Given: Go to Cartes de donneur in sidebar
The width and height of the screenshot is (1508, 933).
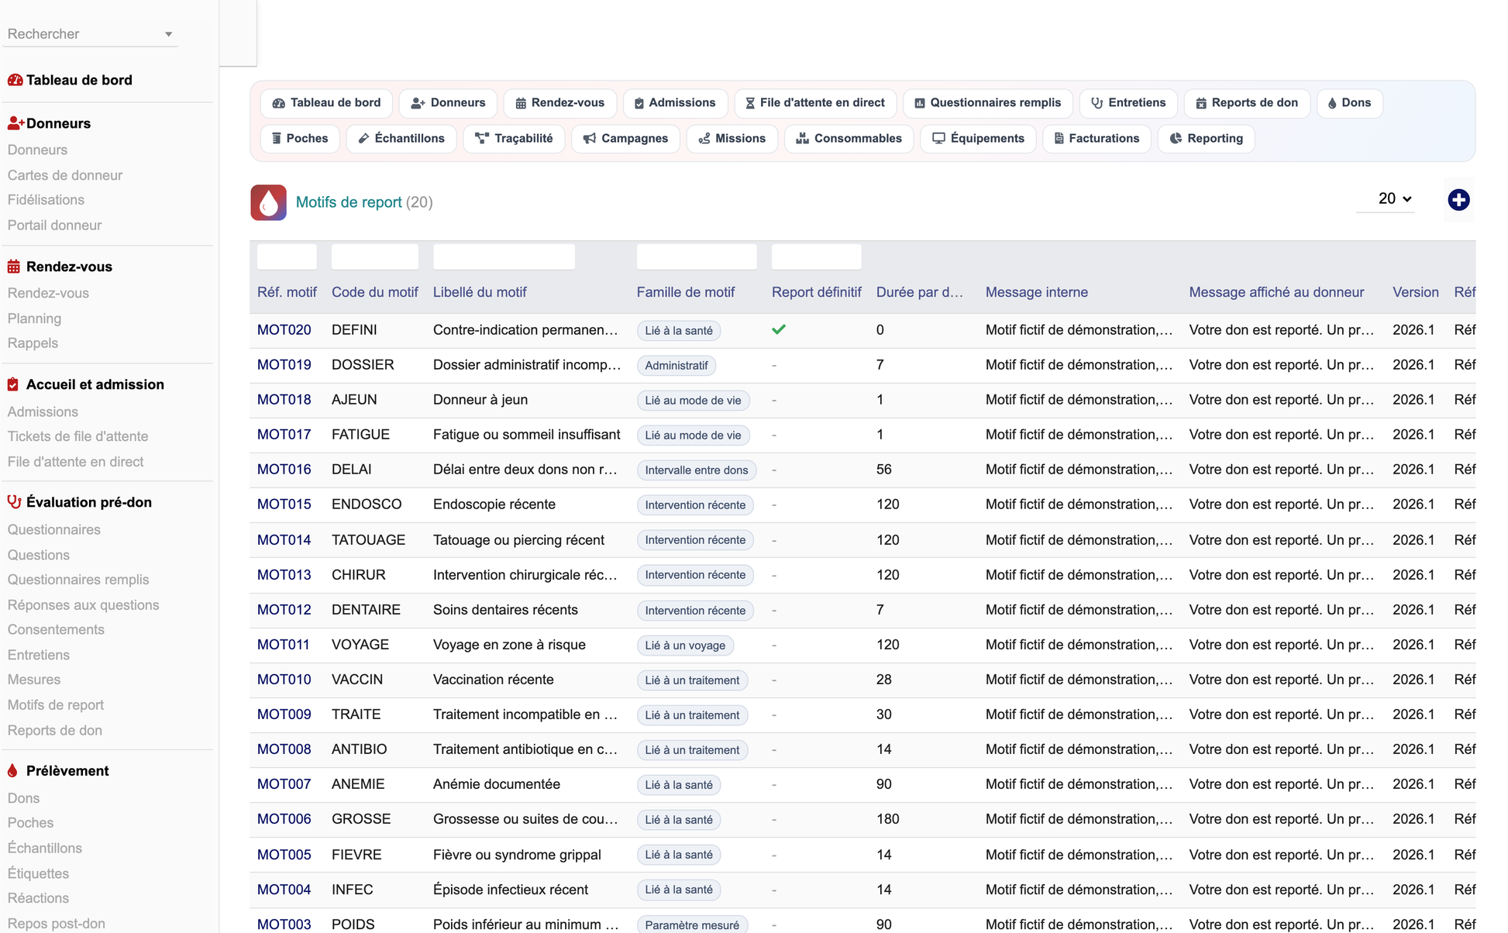Looking at the screenshot, I should (65, 175).
